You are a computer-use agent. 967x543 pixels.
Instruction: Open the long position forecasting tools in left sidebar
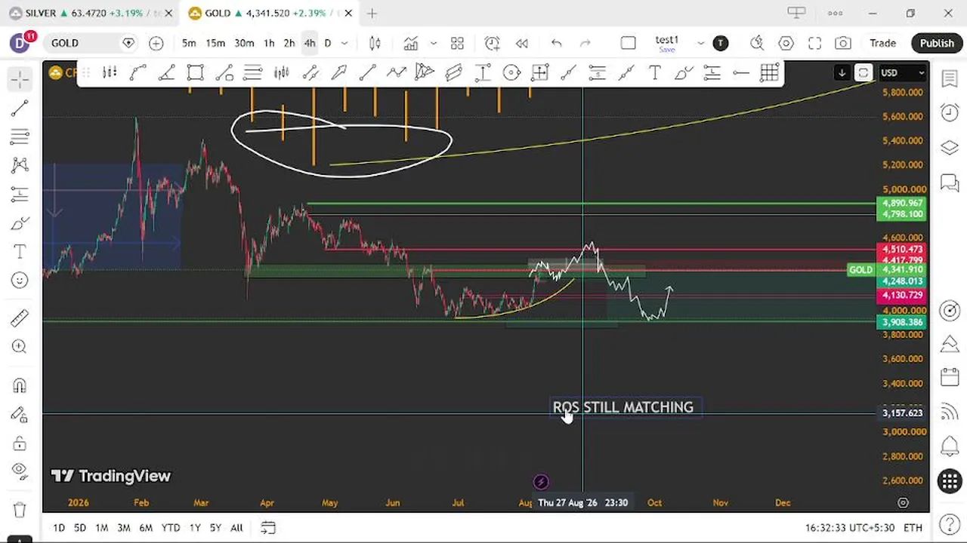20,195
